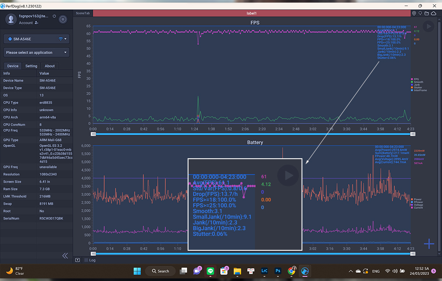Click the play button on FPS chart
The image size is (442, 281).
tap(429, 26)
